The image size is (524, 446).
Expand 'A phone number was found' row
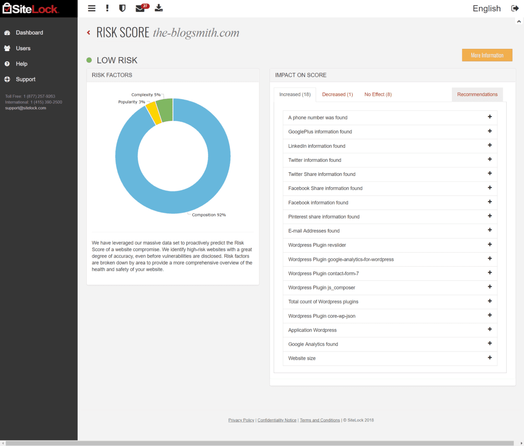point(390,117)
